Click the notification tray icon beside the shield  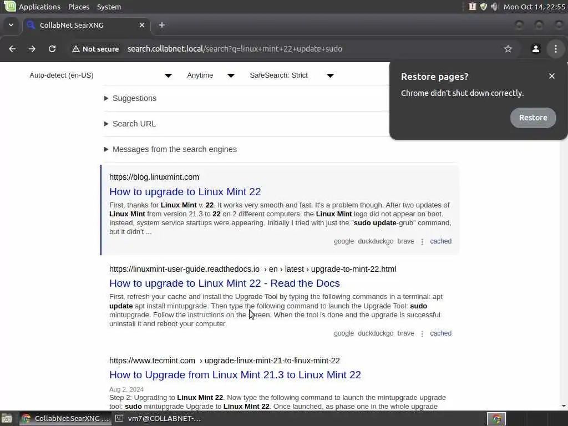(x=473, y=7)
